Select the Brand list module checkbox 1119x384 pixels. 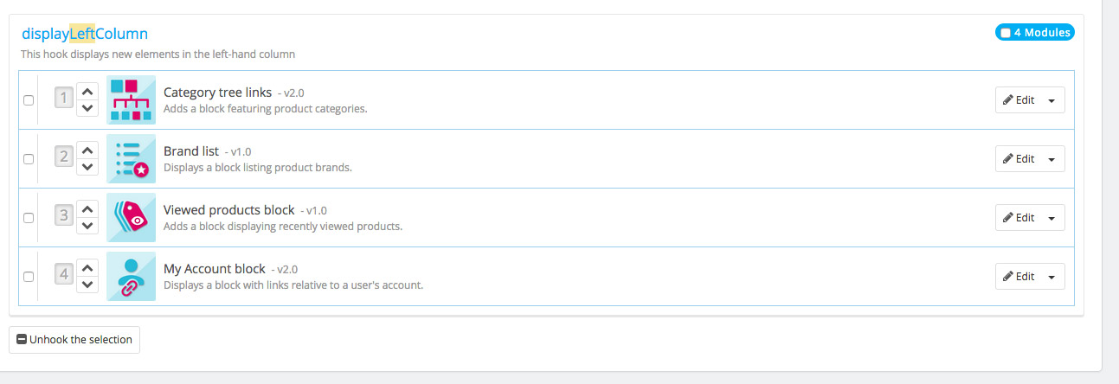29,159
